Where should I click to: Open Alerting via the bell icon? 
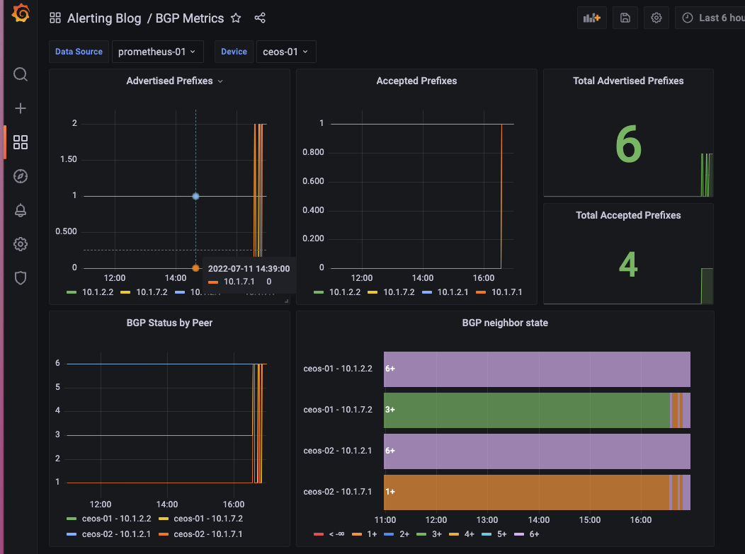pyautogui.click(x=21, y=210)
